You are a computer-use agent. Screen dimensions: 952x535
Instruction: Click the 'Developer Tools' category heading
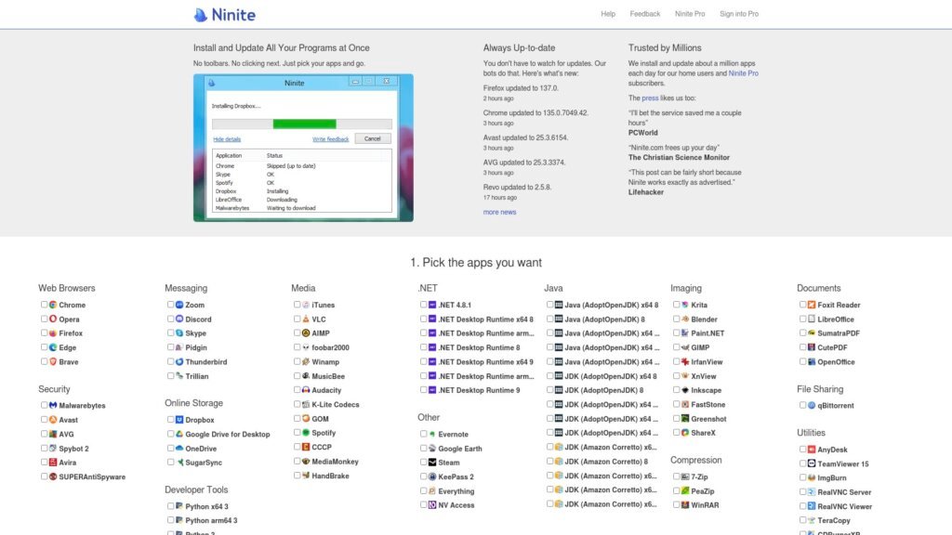[x=196, y=489]
